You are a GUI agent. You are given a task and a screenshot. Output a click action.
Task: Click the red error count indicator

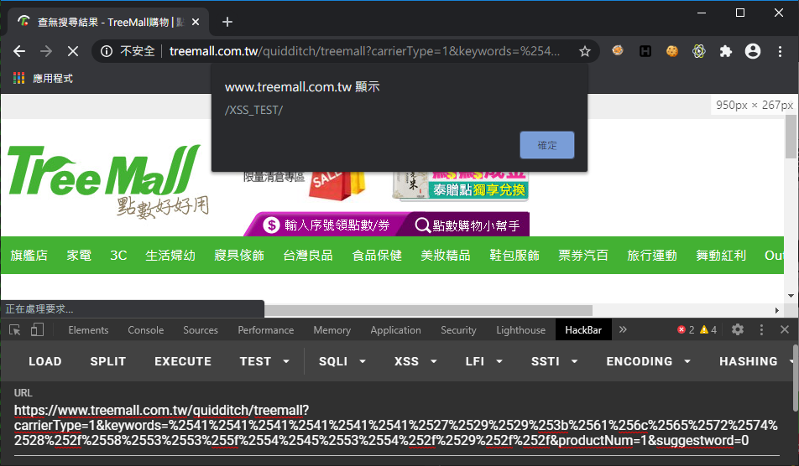(686, 329)
